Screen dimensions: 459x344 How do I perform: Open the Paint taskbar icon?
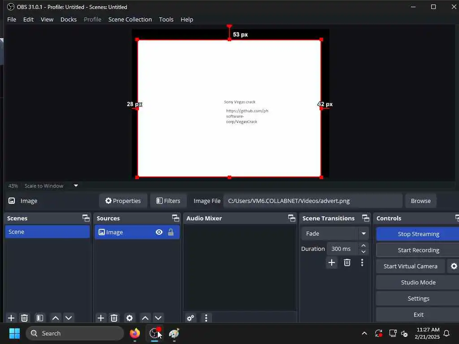tap(174, 333)
